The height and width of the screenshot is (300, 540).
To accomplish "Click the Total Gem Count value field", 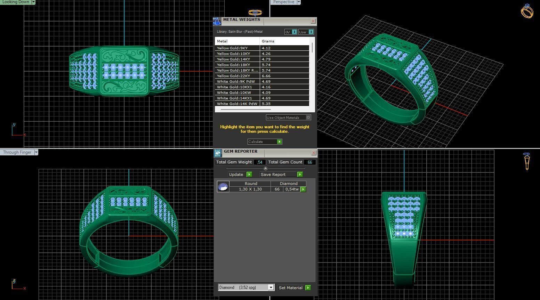I will 309,162.
